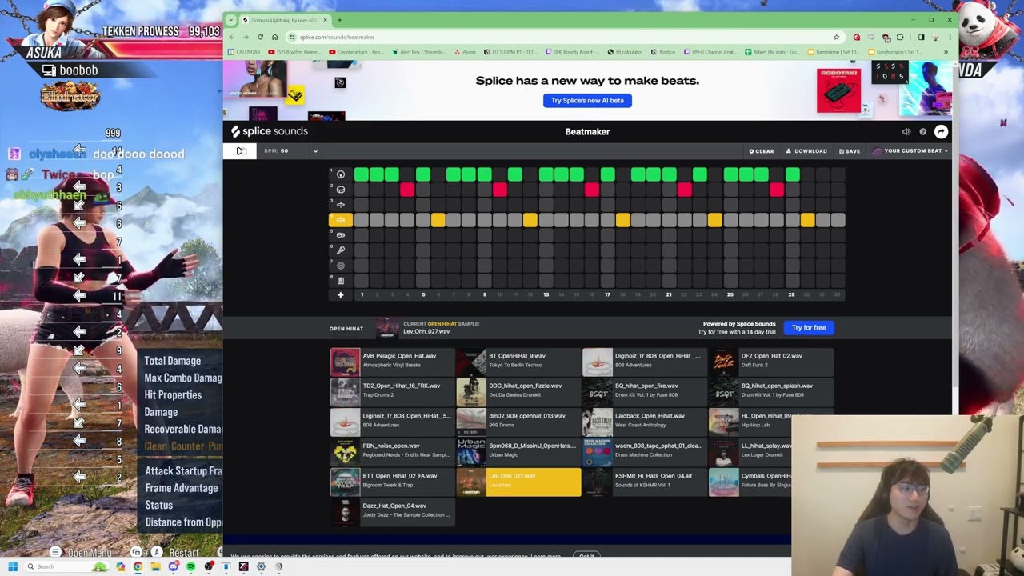Toggle the yellow open hi-hat step 6

[x=438, y=220]
